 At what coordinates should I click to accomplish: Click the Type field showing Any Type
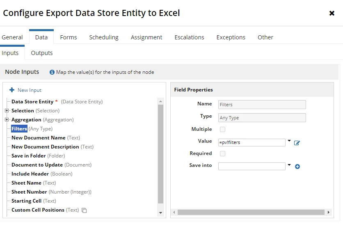coord(262,118)
